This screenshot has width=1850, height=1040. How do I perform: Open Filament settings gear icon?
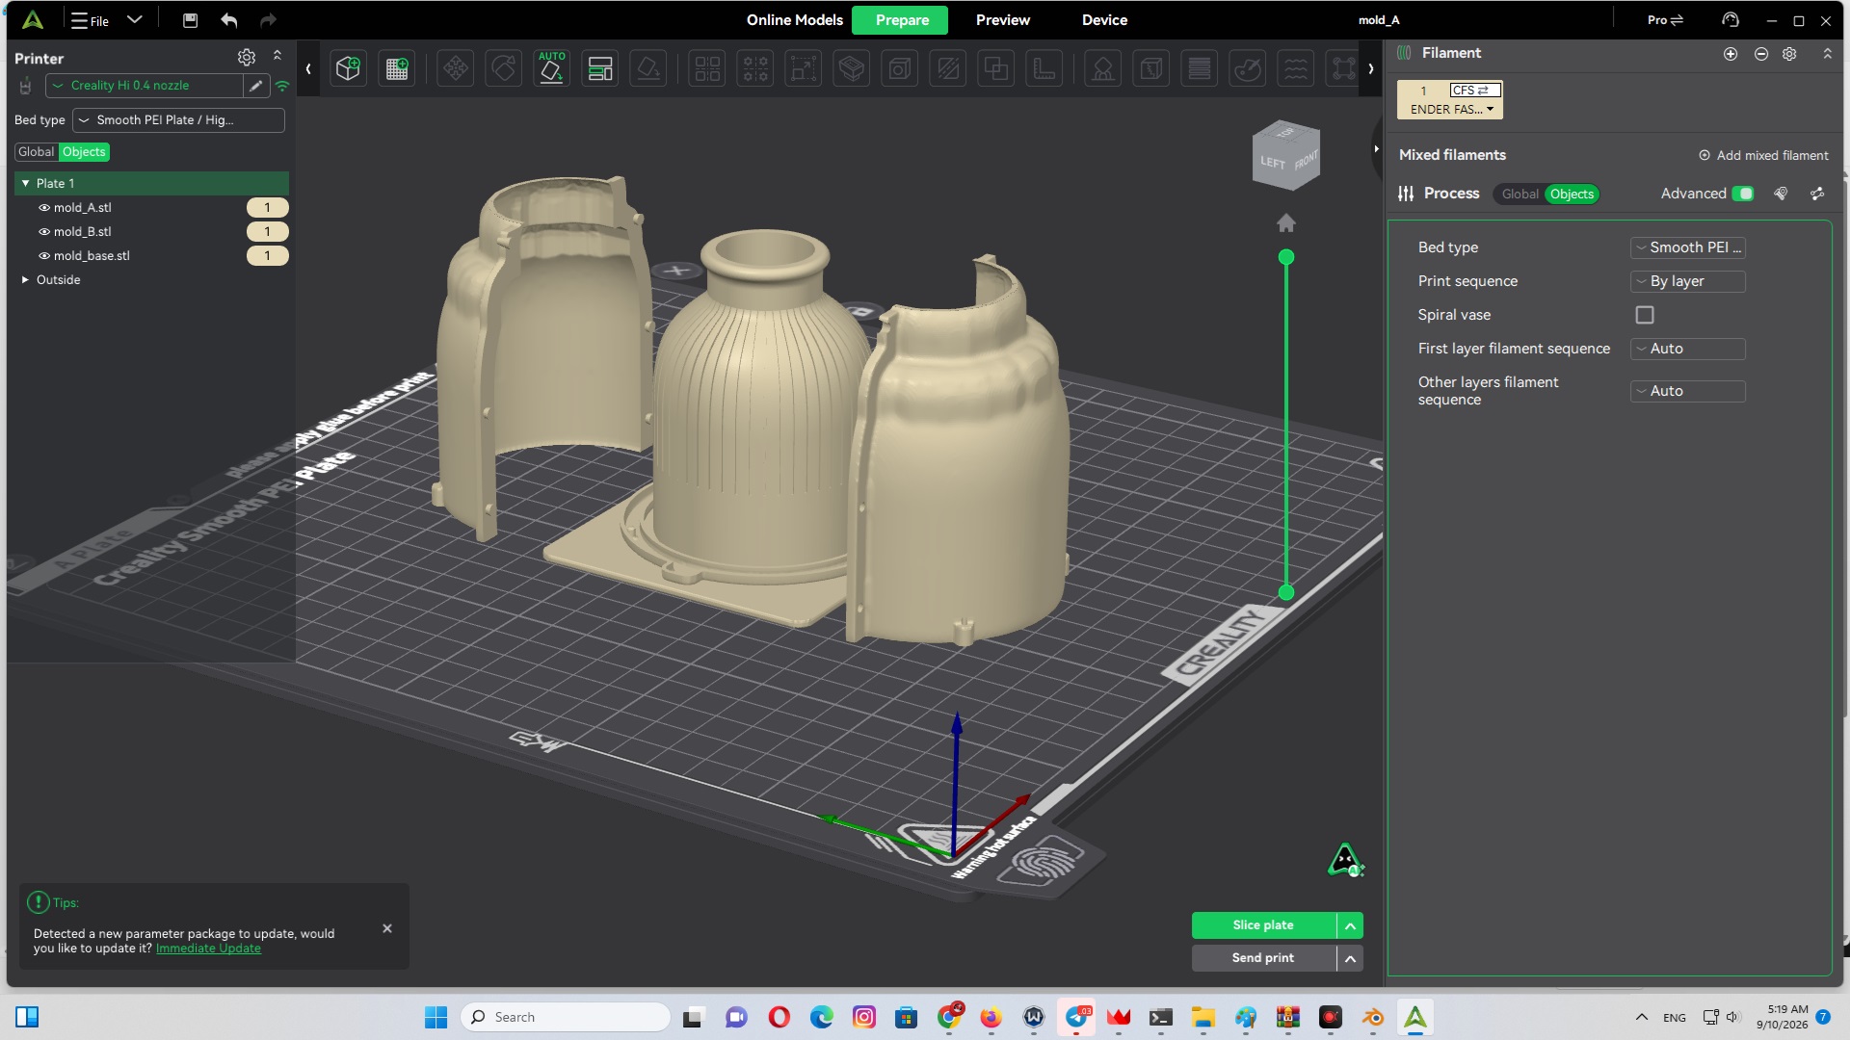click(1789, 54)
